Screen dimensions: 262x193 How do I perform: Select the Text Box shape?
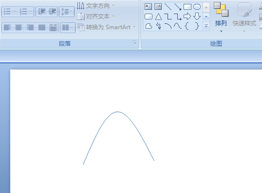(148, 7)
